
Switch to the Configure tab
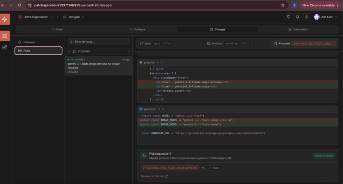pos(137,29)
